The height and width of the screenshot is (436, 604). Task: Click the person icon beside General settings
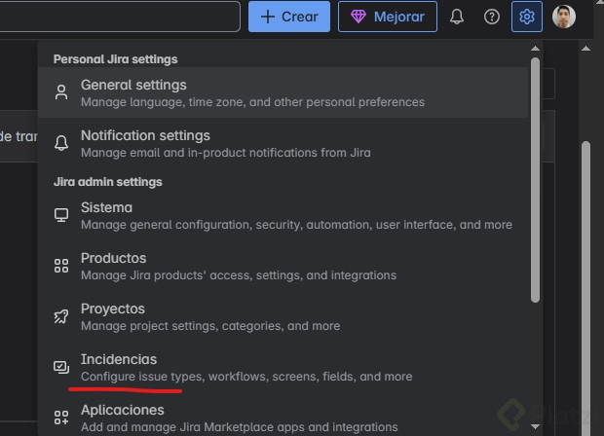pos(61,92)
